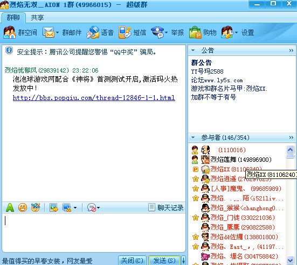Open the 群空间 group space icon
The height and width of the screenshot is (265, 297).
(9, 32)
